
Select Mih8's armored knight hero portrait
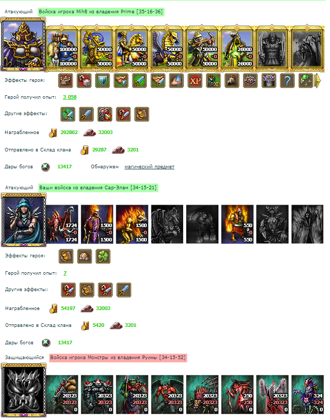click(23, 45)
